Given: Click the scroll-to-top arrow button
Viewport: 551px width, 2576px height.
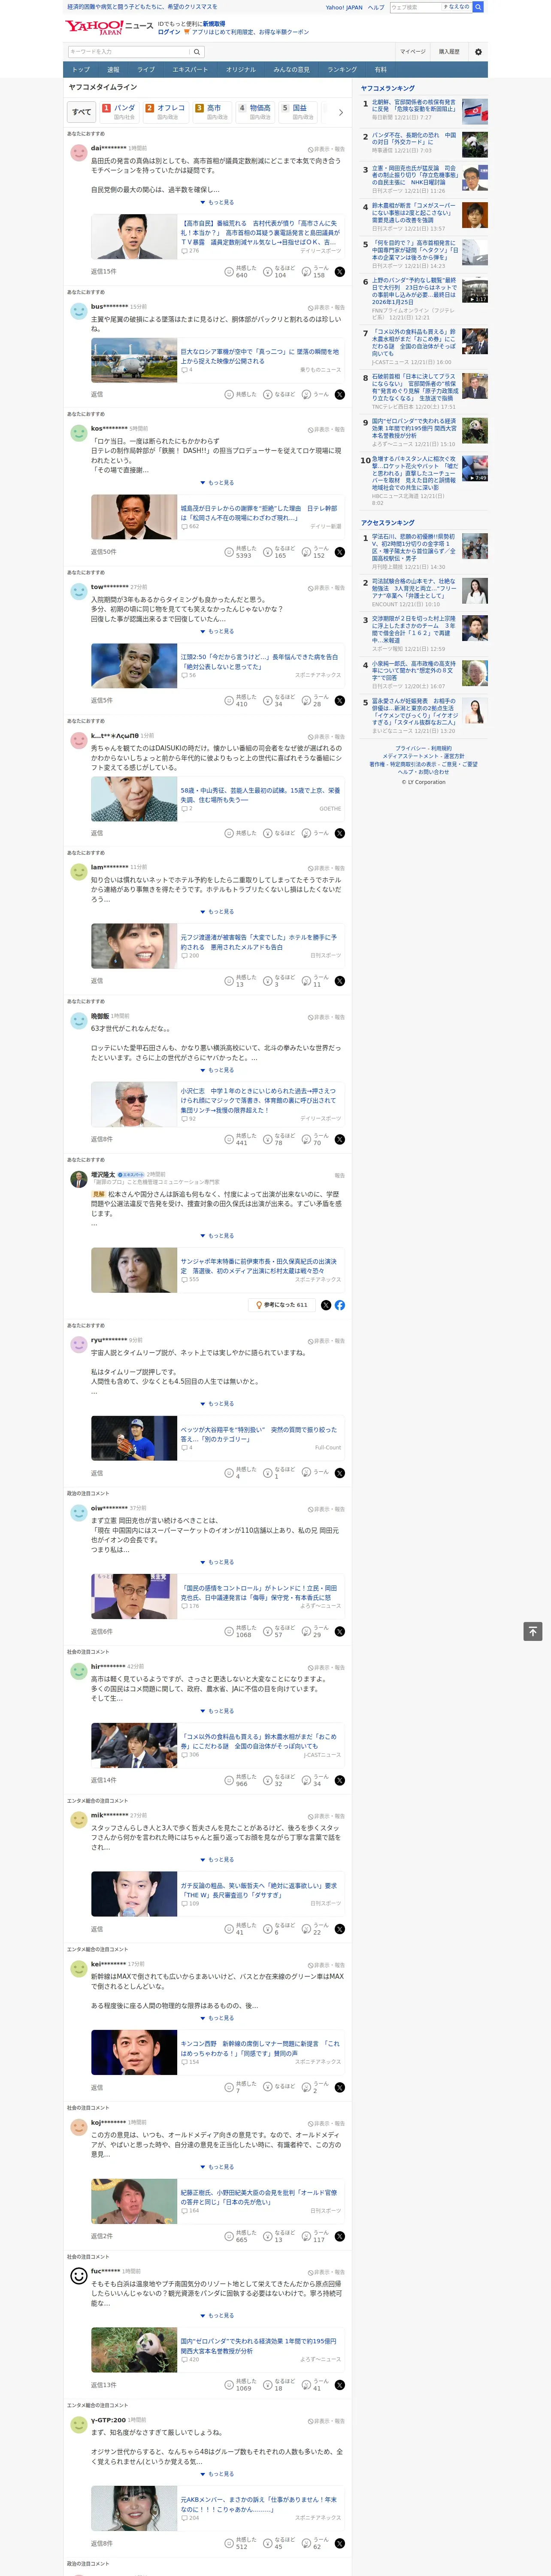Looking at the screenshot, I should (533, 1631).
